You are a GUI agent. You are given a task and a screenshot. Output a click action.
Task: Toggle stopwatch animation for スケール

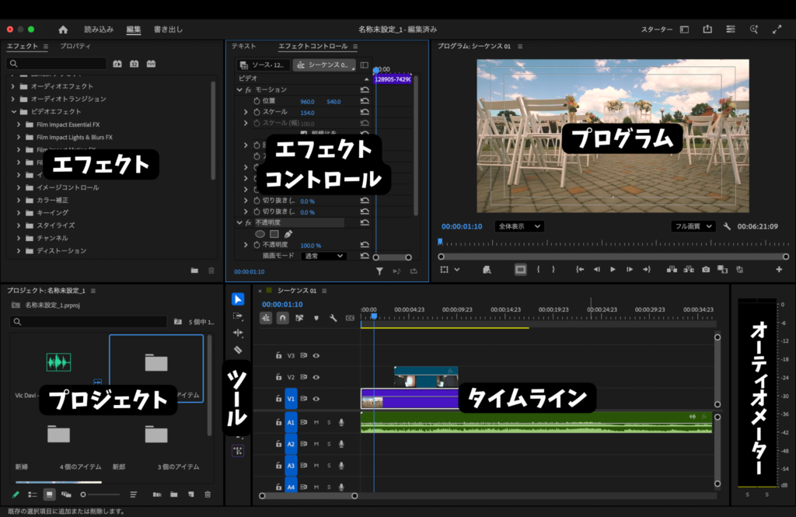(257, 112)
